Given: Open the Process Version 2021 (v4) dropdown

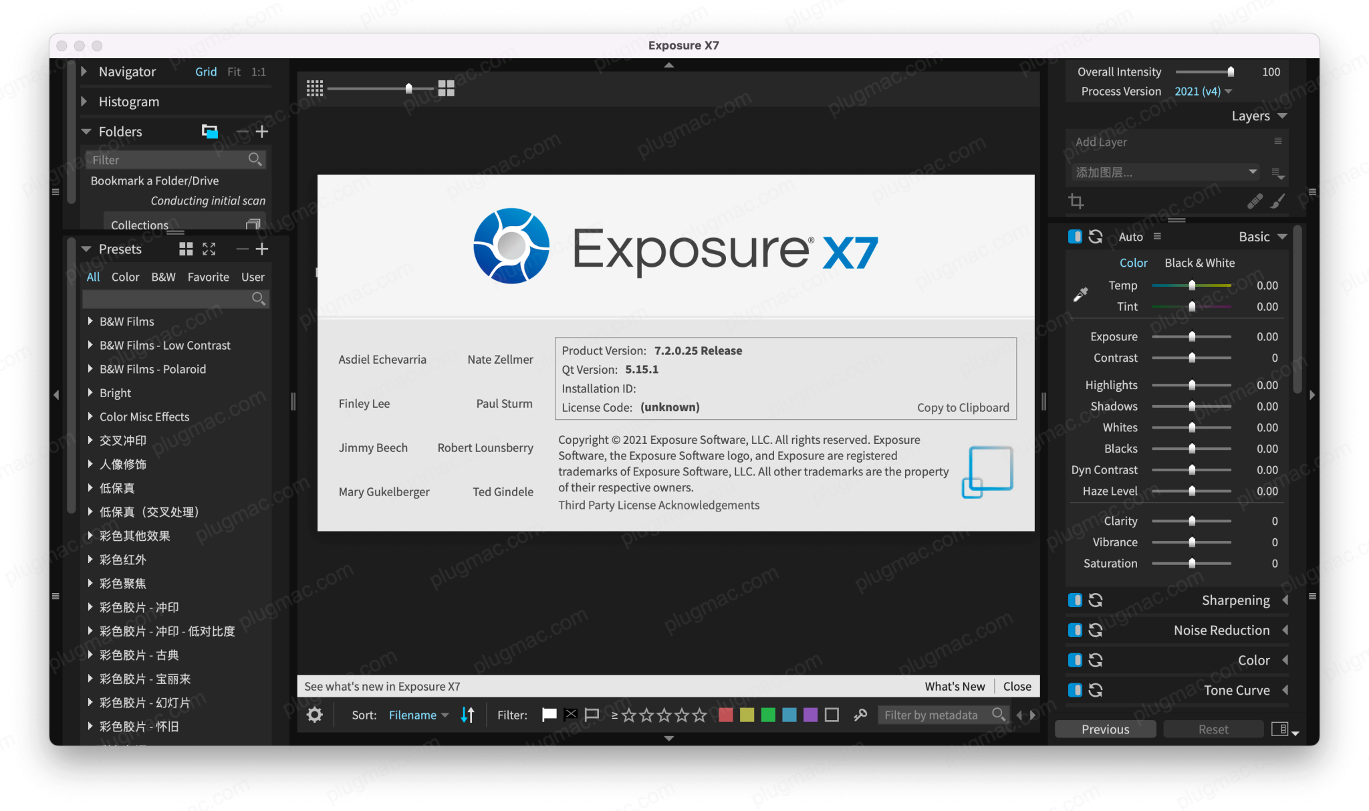Looking at the screenshot, I should pos(1203,92).
